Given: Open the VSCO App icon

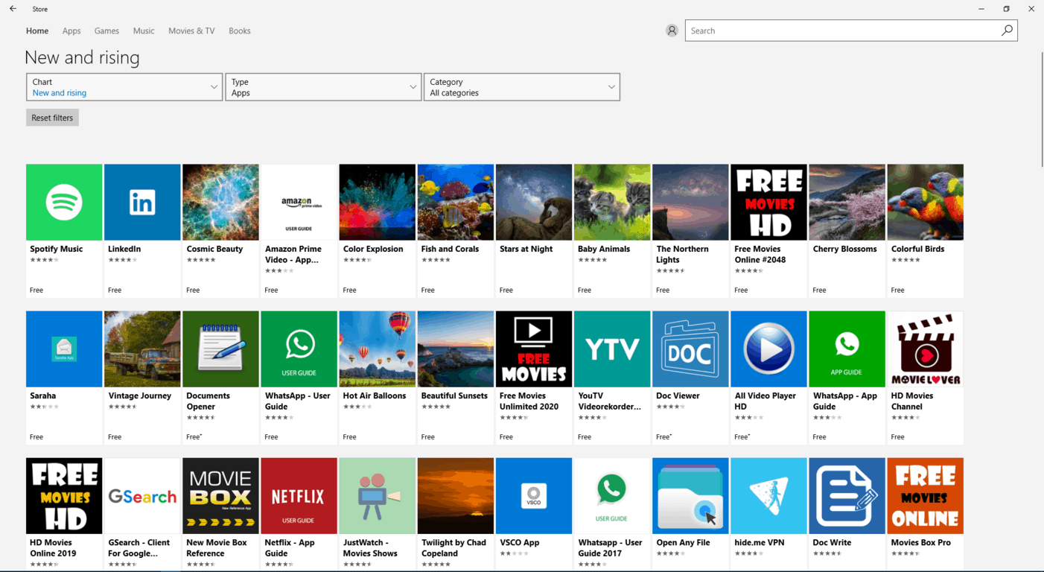Looking at the screenshot, I should tap(534, 496).
